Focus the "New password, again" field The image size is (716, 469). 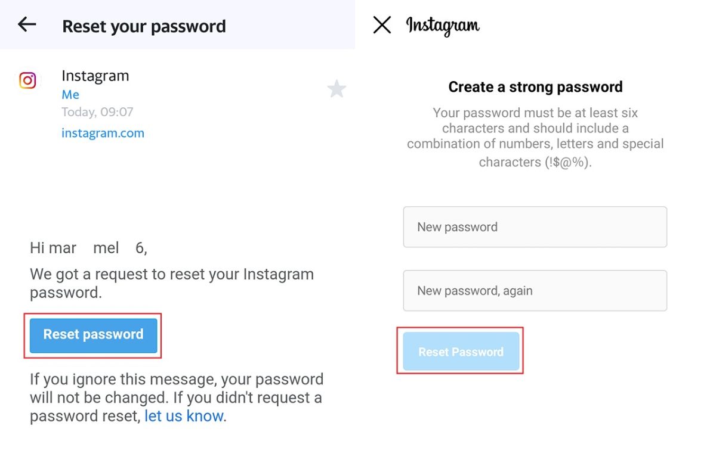(535, 291)
